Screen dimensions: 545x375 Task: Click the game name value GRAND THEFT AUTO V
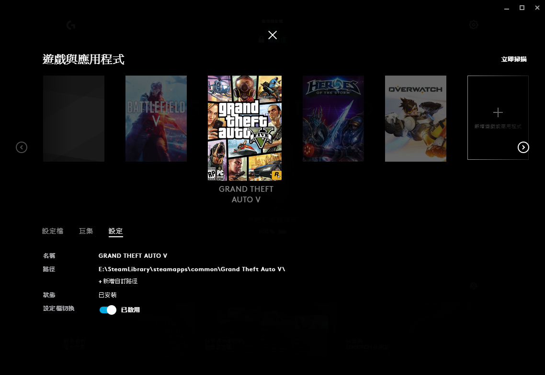click(x=133, y=255)
